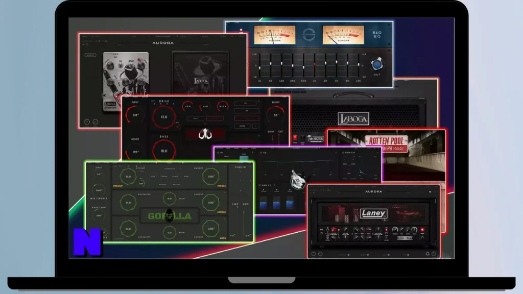The width and height of the screenshot is (523, 294).
Task: Click the BASS knob showing 10.0
Action: tap(164, 151)
